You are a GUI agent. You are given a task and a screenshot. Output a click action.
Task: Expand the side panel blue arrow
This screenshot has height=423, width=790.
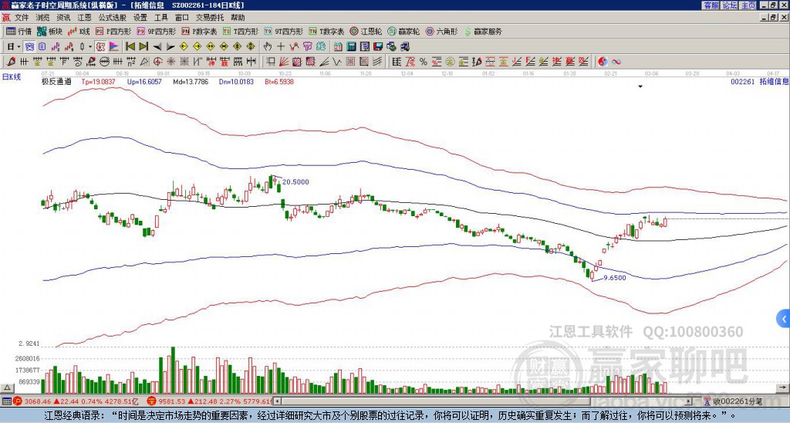coord(784,319)
